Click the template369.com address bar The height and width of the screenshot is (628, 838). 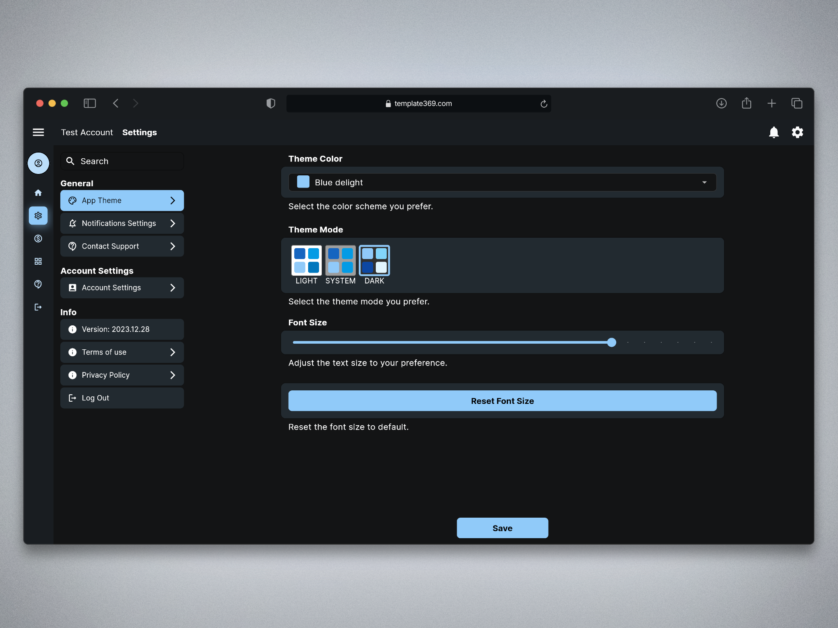(x=419, y=103)
